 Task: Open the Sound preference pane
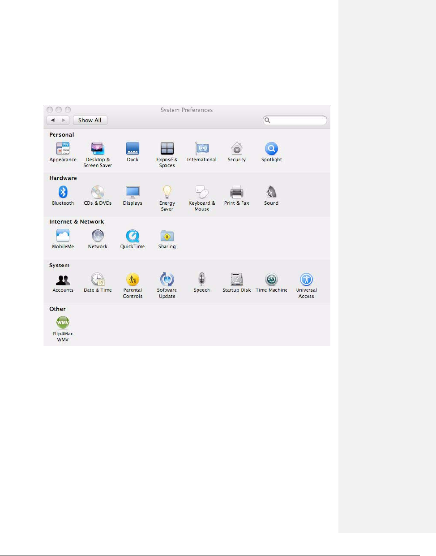[x=271, y=192]
